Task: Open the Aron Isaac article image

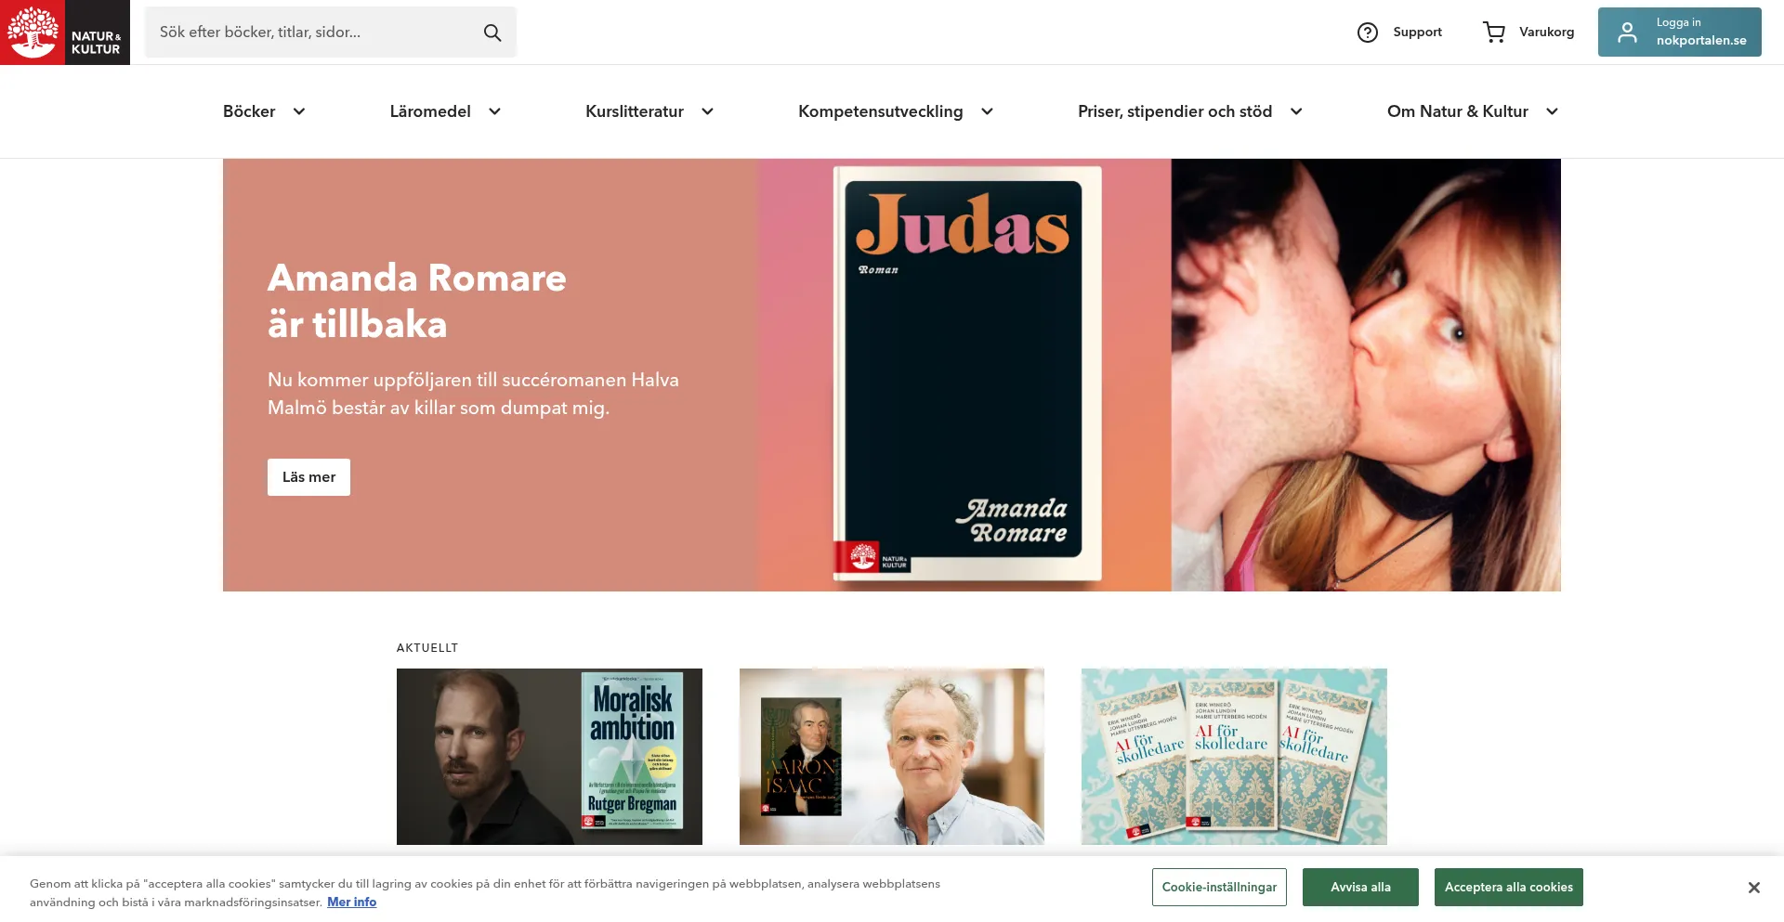Action: [x=892, y=757]
